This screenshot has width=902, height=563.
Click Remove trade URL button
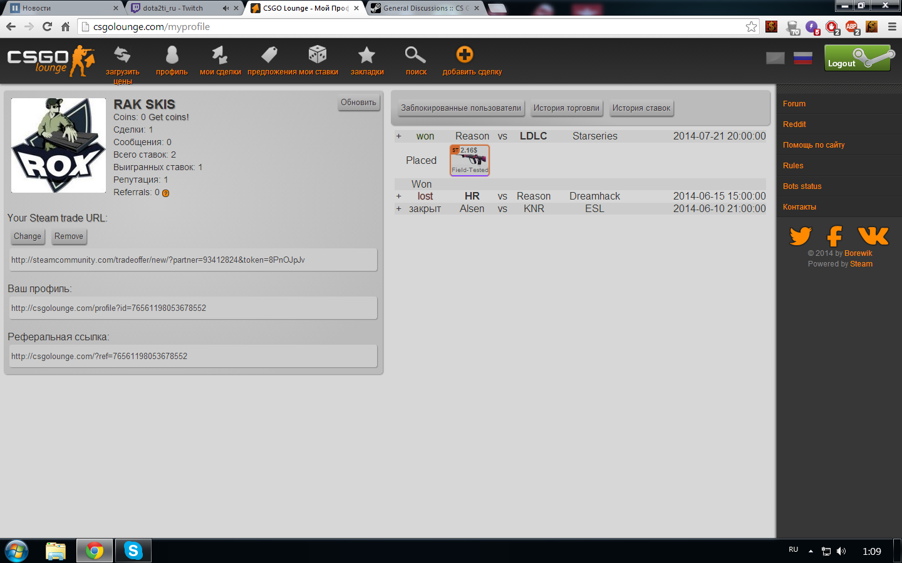pos(69,236)
